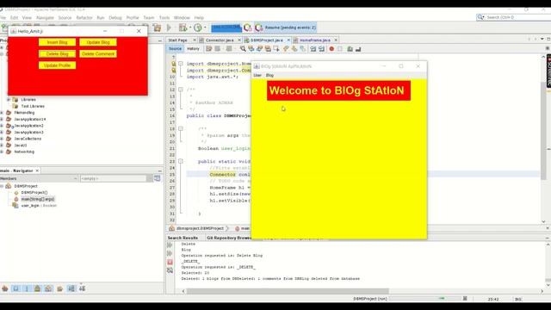Switch to the HomeFrame.java tab

coord(314,40)
